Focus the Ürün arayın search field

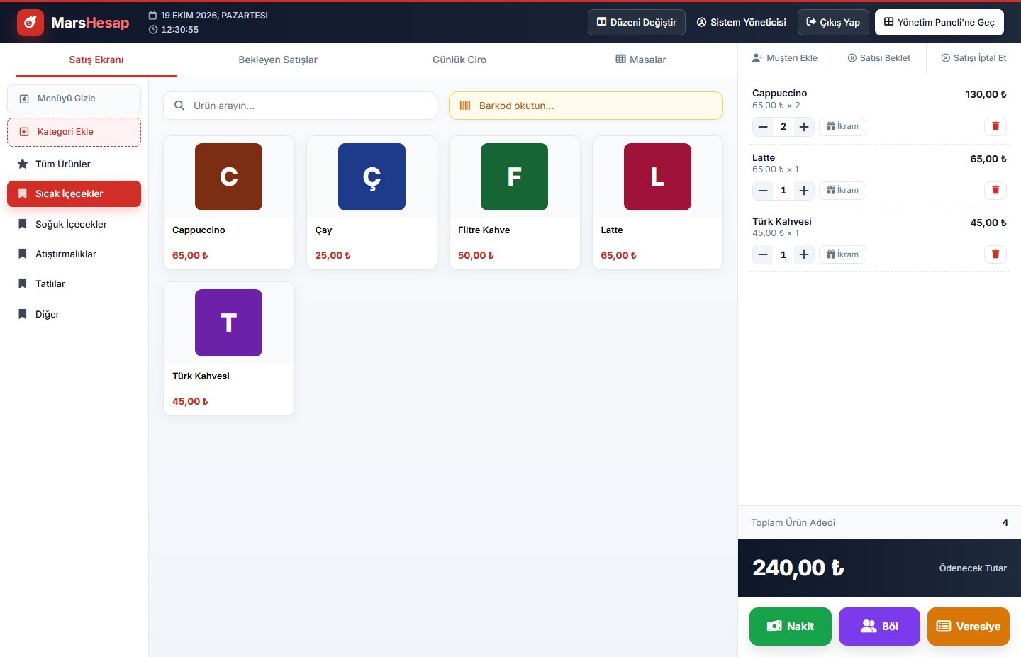pyautogui.click(x=300, y=106)
